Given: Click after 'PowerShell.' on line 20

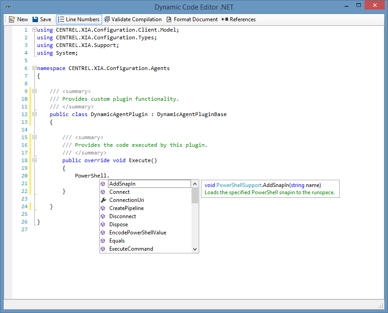Looking at the screenshot, I should 109,176.
